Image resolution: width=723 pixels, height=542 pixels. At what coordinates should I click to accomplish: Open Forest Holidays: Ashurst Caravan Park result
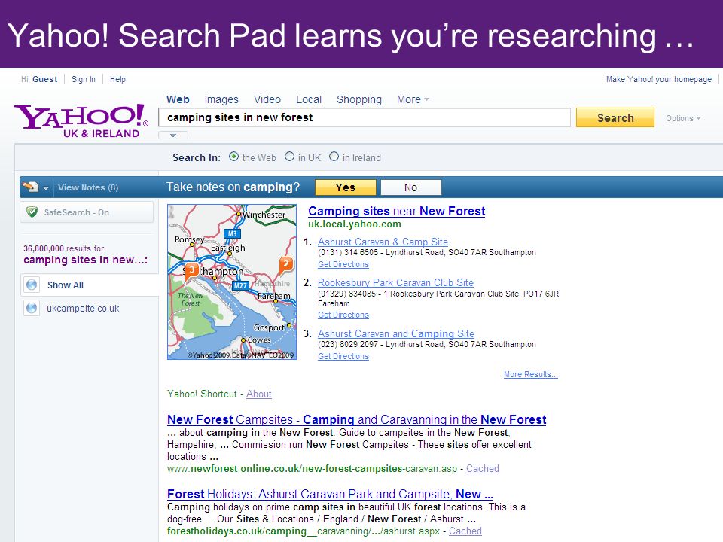[330, 494]
